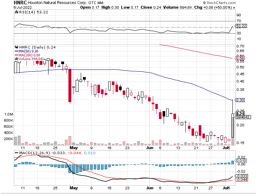Image resolution: width=256 pixels, height=194 pixels.
Task: Click the volume bars icon in the legend
Action: (16, 59)
